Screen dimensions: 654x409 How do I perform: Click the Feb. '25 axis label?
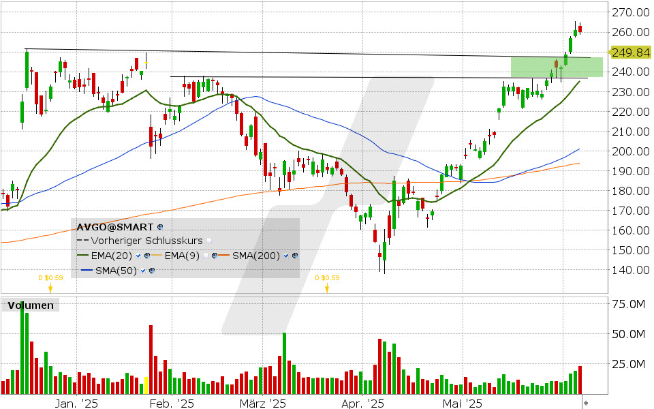(x=172, y=404)
